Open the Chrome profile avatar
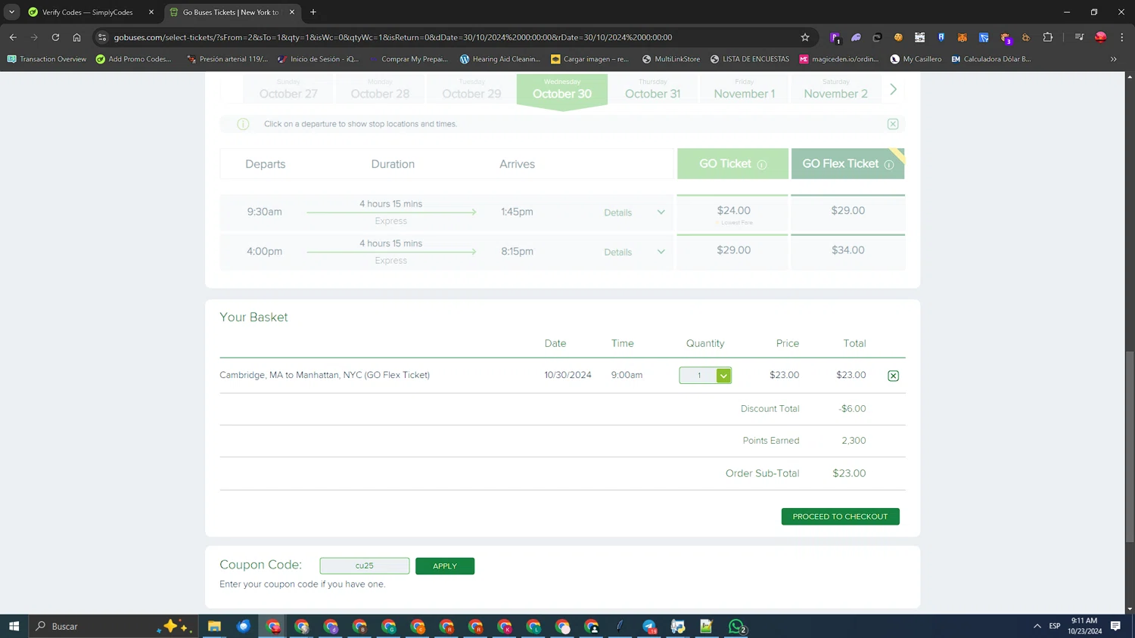 point(1101,37)
